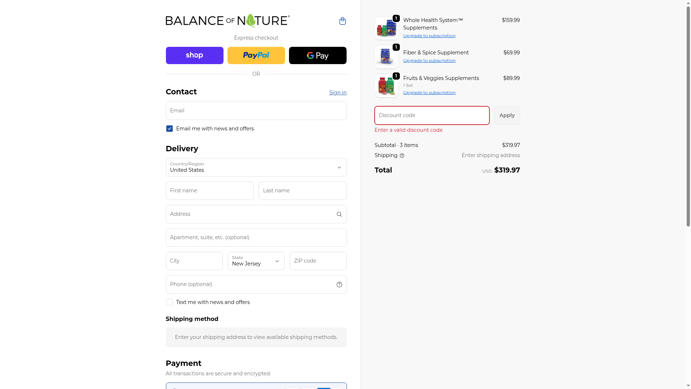This screenshot has width=691, height=389.
Task: Uncheck Email me with news and offers
Action: coord(170,129)
